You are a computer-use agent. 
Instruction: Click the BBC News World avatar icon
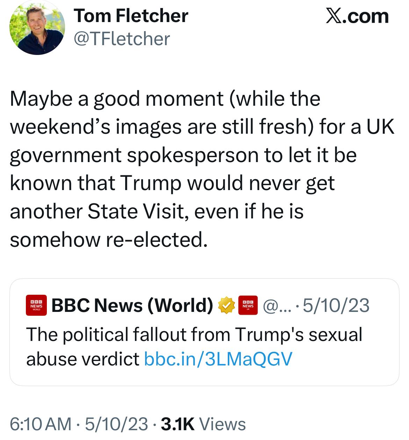tap(36, 305)
